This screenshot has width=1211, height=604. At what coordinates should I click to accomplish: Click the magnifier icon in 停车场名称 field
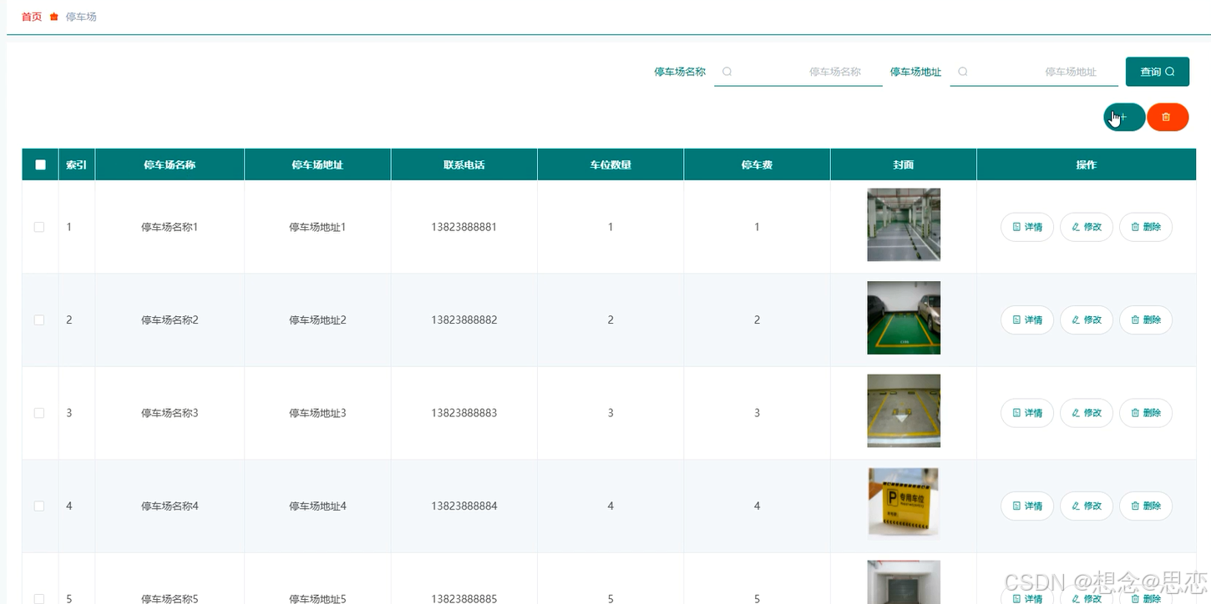click(x=727, y=72)
